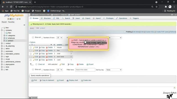
Task: Enable the Check all checkbox
Action: tap(36, 64)
